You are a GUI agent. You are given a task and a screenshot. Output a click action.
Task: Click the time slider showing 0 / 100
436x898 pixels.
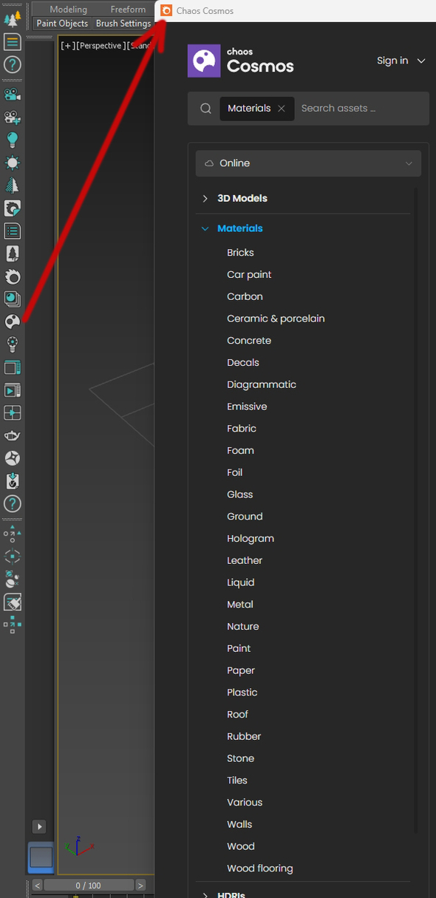(88, 885)
